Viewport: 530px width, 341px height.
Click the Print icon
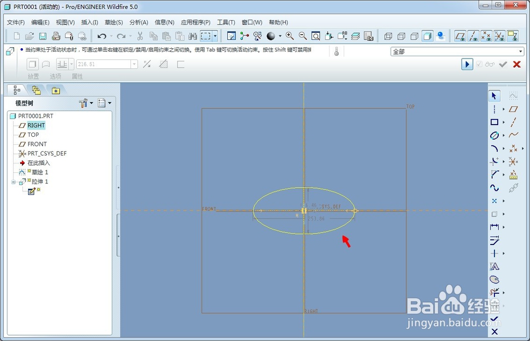point(56,36)
